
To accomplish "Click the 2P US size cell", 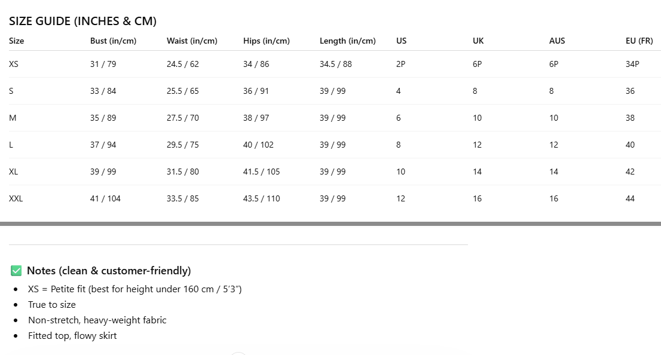I will [x=400, y=64].
